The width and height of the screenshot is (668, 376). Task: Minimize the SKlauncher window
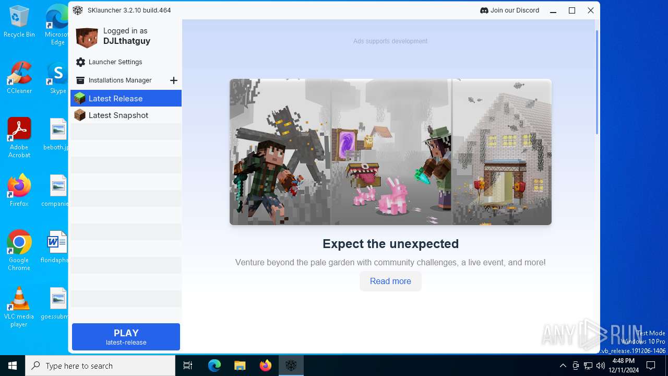[x=553, y=10]
